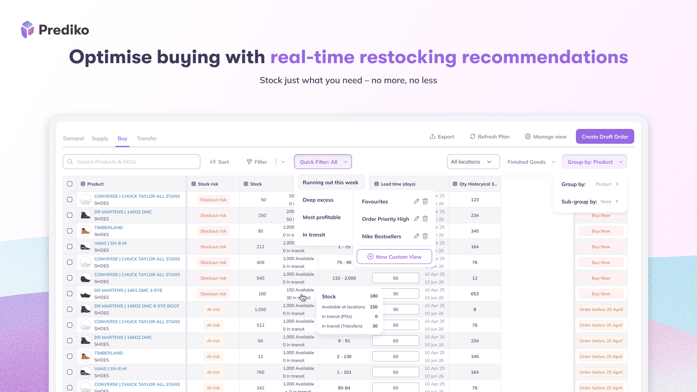Change the Sub-group by None option
The height and width of the screenshot is (392, 697).
[609, 202]
